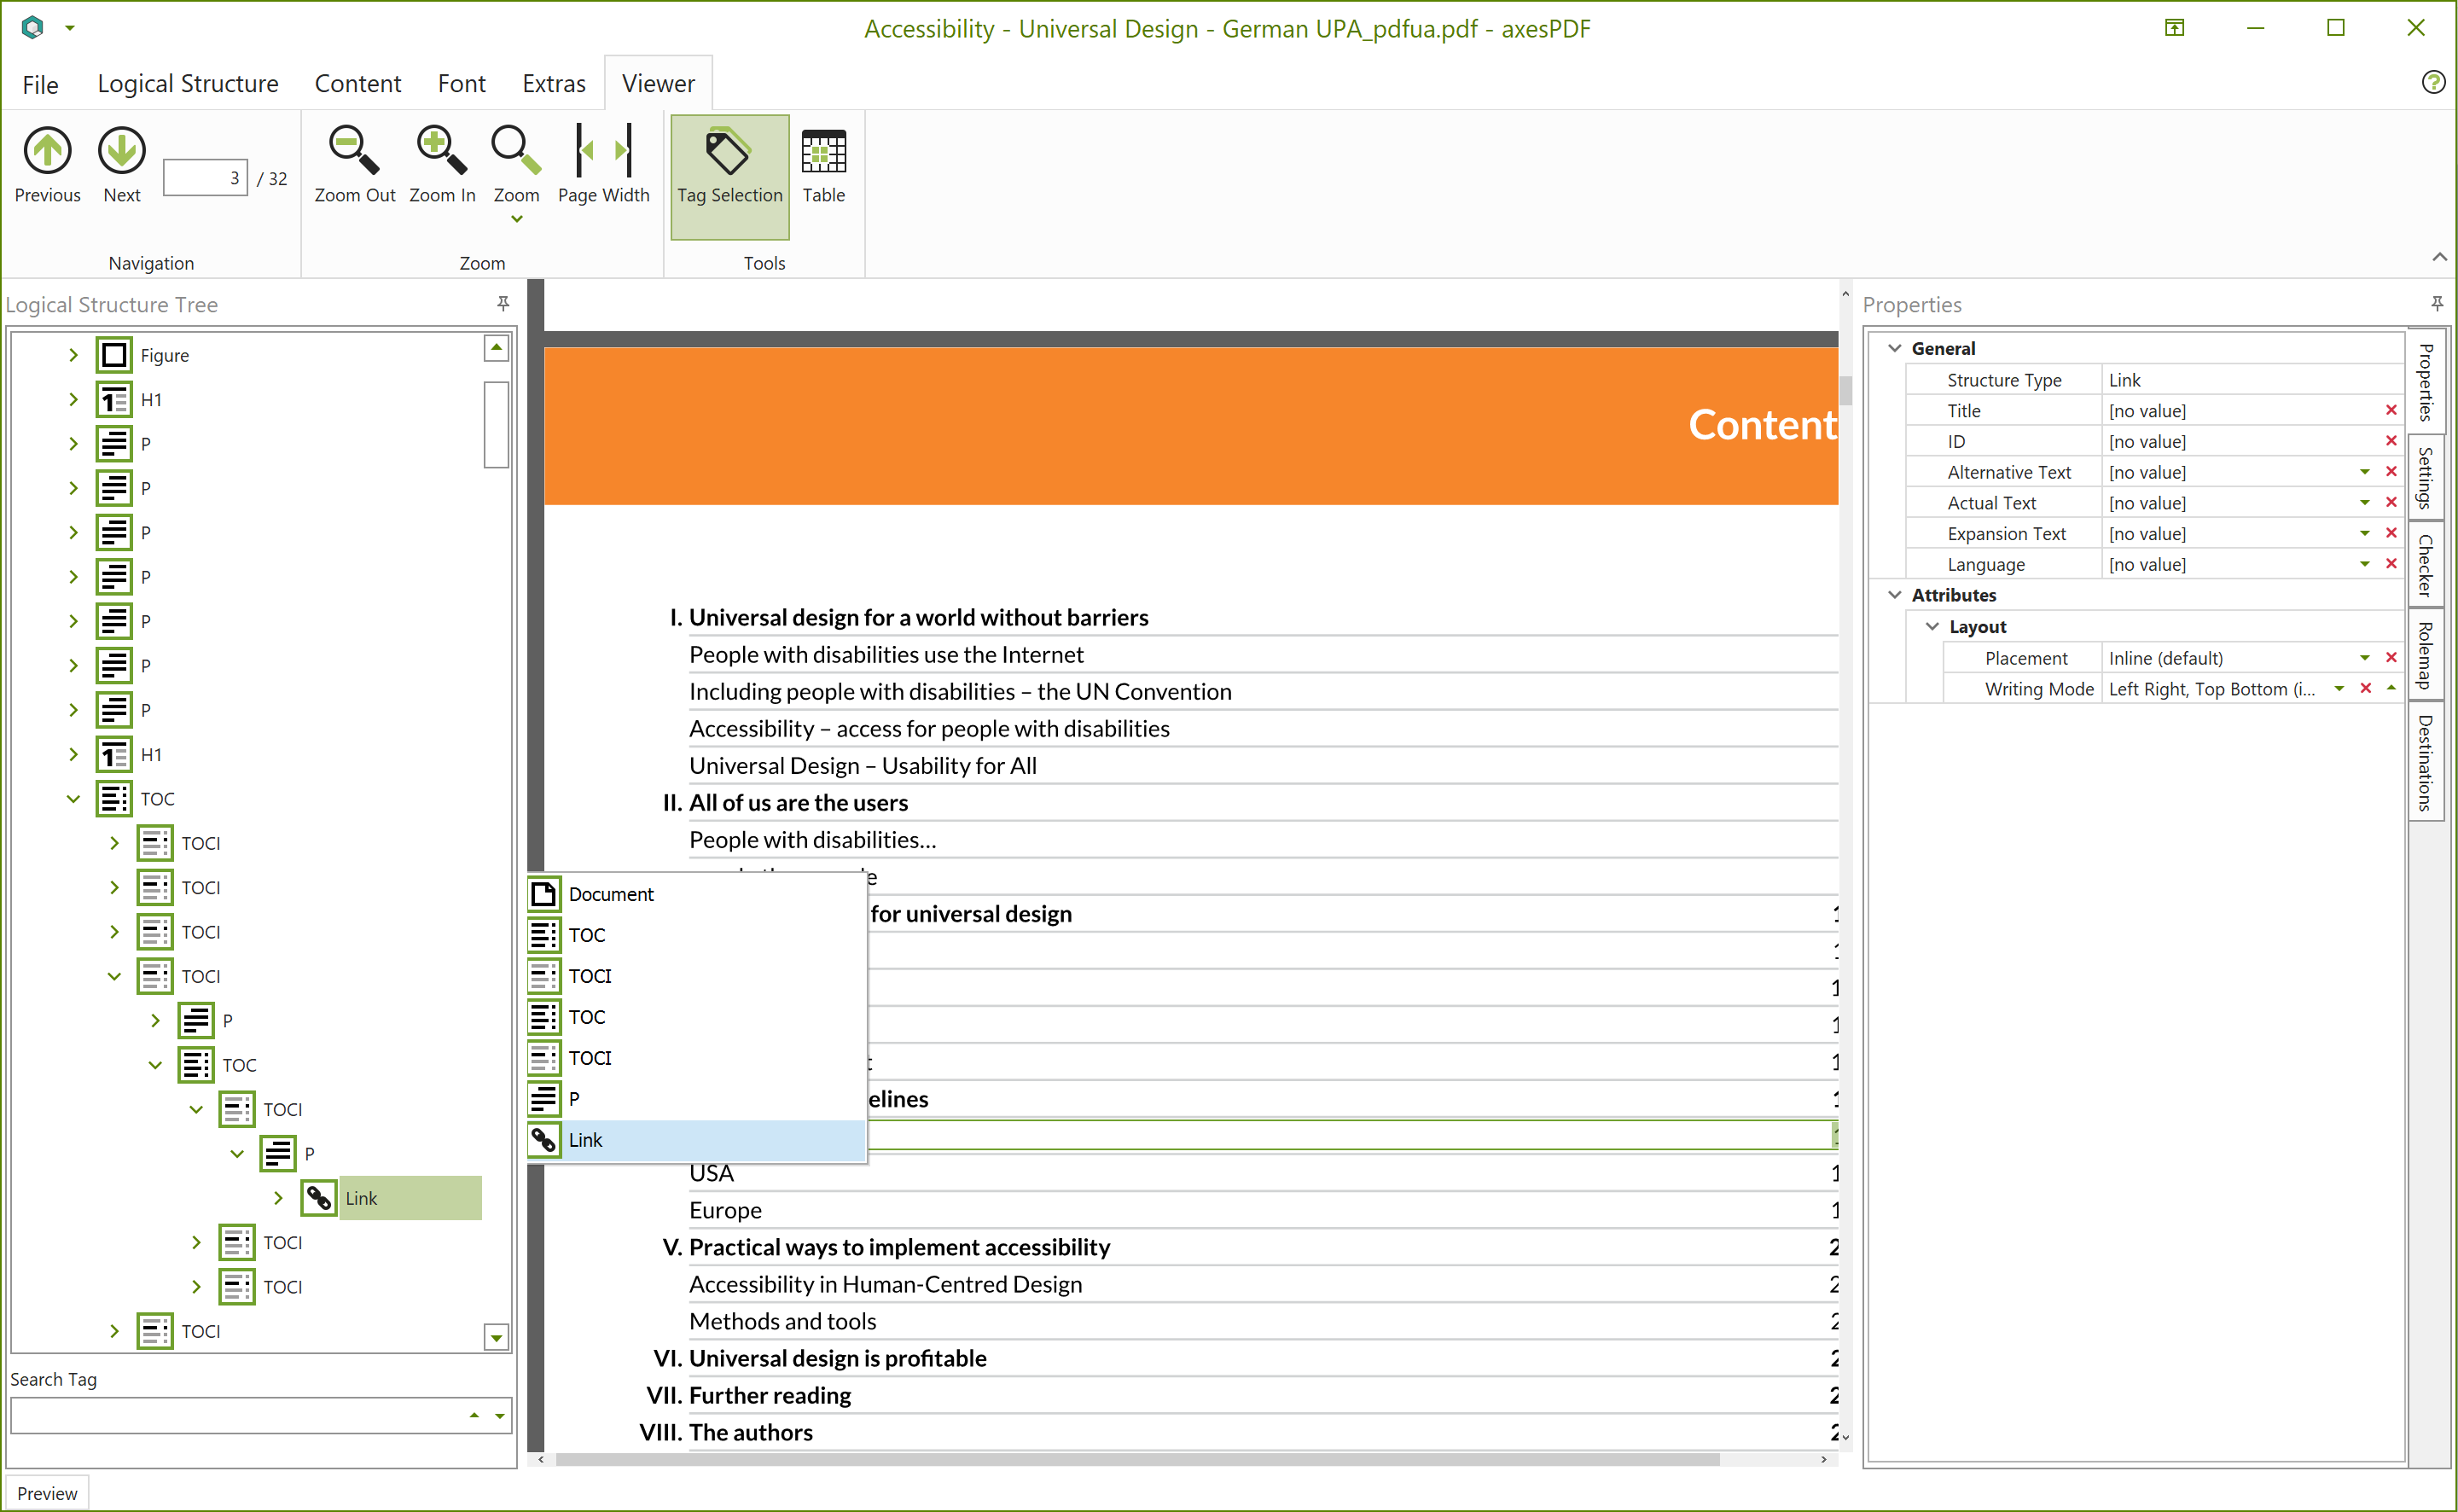Clear the Language property value
This screenshot has width=2458, height=1512.
(2390, 563)
